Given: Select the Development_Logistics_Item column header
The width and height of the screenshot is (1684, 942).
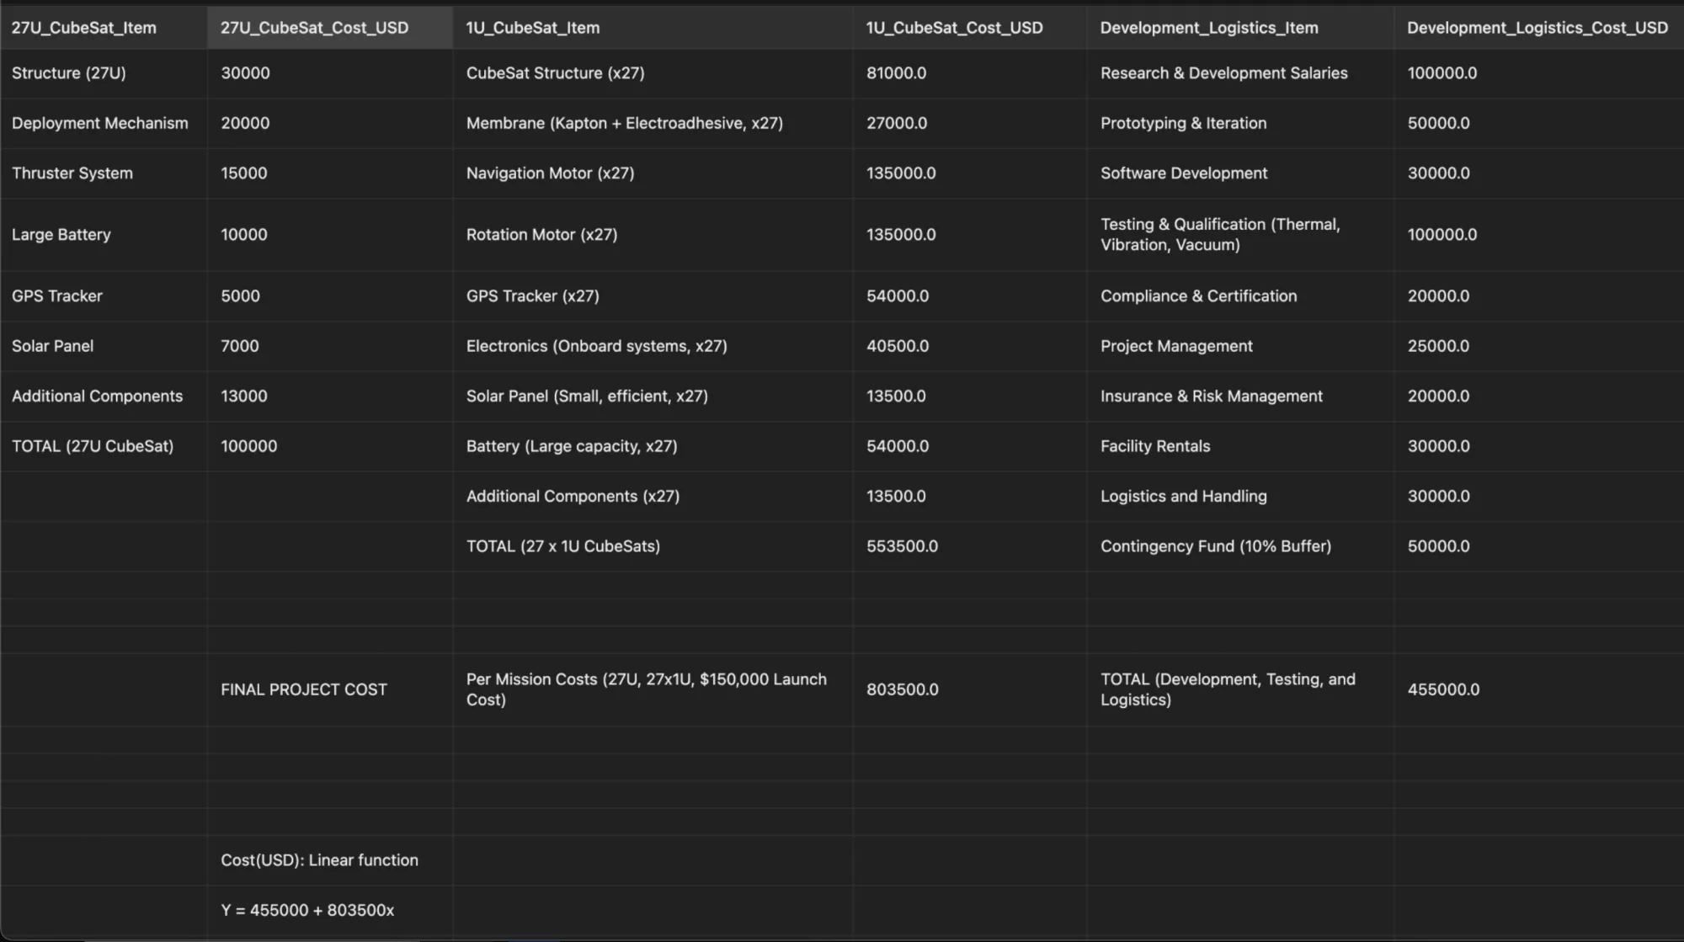Looking at the screenshot, I should tap(1240, 28).
